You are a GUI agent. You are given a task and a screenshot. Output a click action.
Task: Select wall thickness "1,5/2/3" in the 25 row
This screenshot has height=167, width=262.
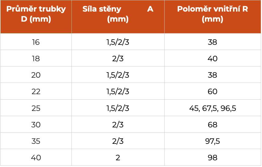click(x=118, y=108)
